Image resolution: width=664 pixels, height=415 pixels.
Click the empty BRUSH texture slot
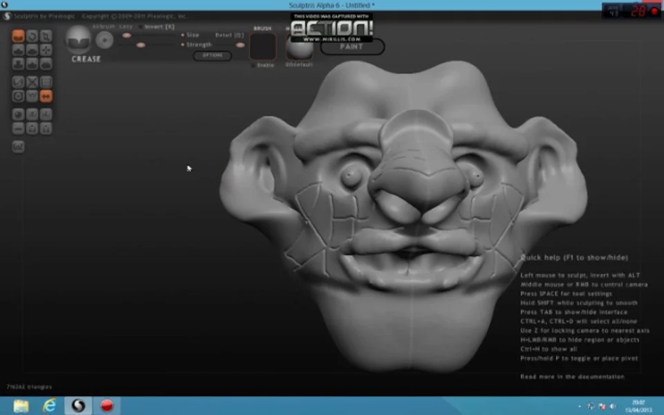263,46
